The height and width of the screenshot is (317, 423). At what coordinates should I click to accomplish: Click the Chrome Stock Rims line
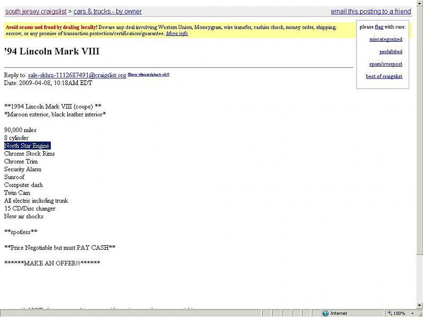point(30,154)
